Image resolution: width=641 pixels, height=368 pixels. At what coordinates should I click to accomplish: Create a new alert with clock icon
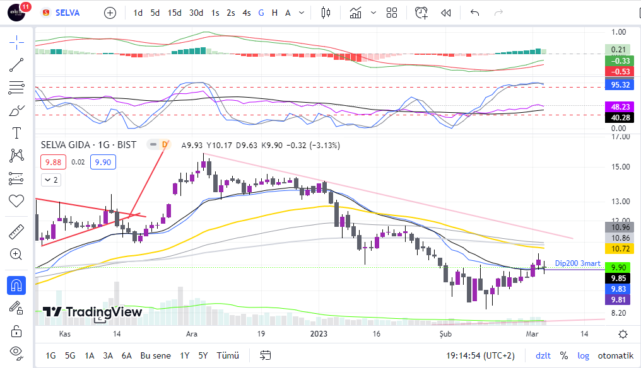[x=421, y=13]
